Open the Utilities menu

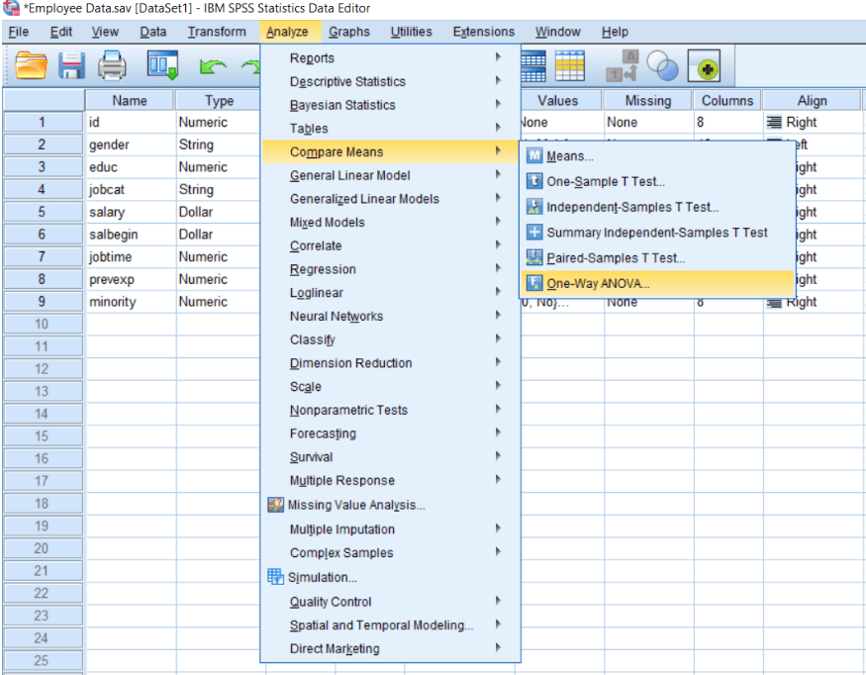tap(411, 31)
